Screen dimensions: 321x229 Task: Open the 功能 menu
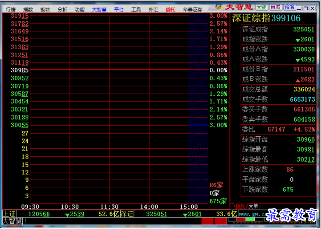click(80, 9)
